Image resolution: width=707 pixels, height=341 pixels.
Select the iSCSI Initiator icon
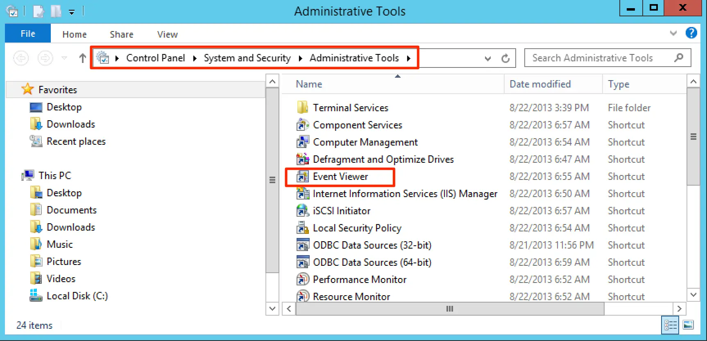pos(303,211)
